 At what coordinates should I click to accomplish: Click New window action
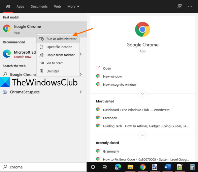click(113, 76)
